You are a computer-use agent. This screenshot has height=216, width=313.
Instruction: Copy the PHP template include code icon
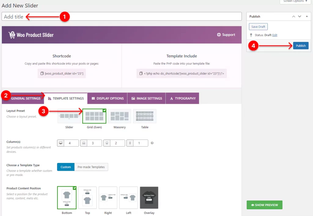[x=141, y=73]
